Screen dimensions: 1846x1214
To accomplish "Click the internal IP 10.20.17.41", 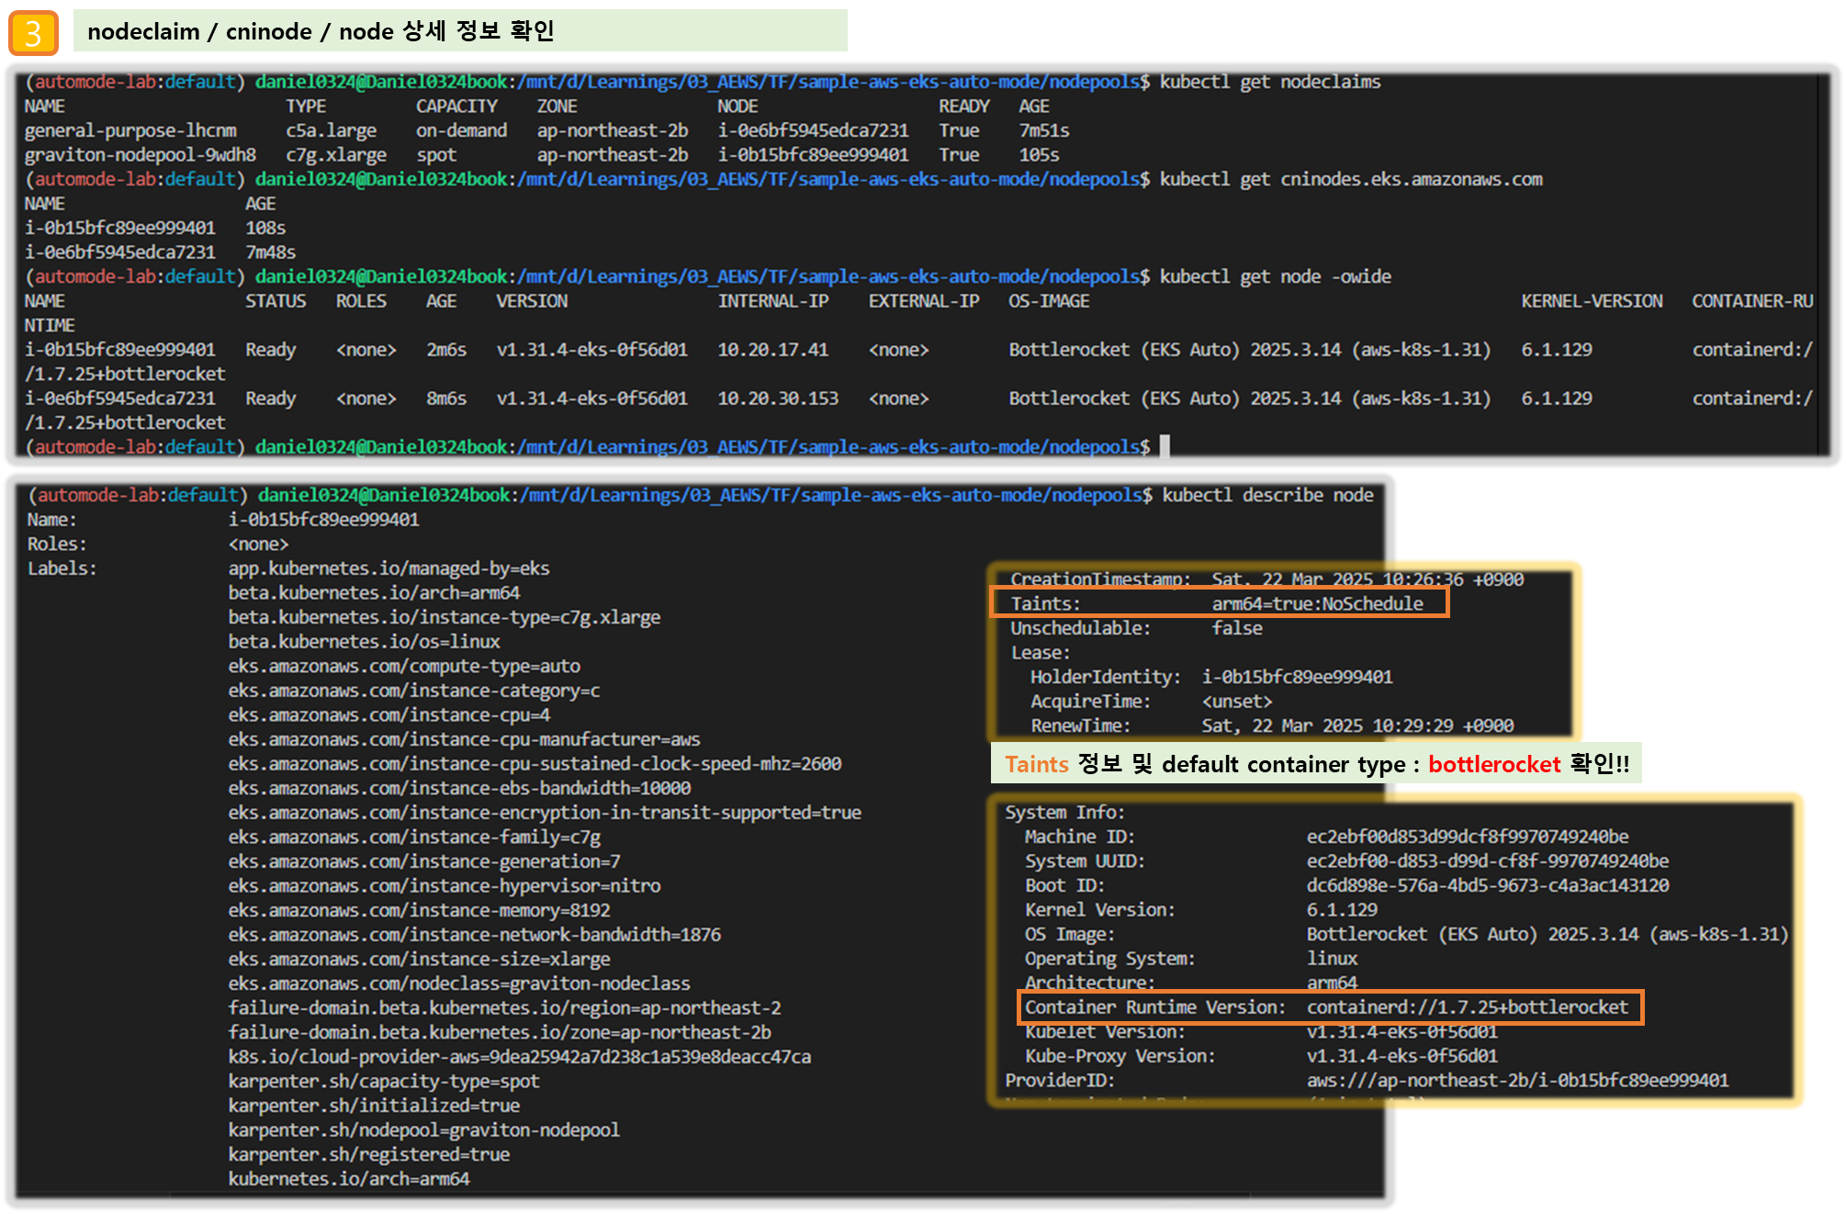I will [x=772, y=350].
